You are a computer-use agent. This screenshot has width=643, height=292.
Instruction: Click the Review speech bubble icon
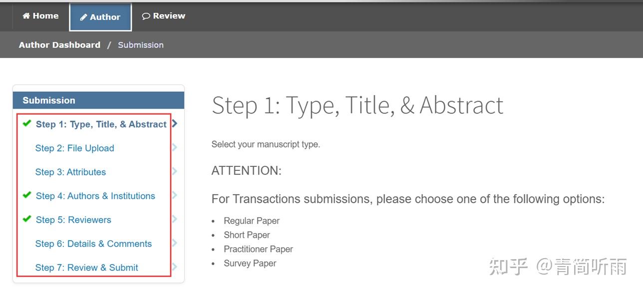pyautogui.click(x=146, y=16)
